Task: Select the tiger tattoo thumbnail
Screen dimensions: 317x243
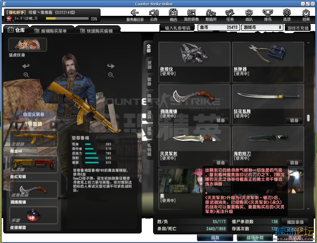Action: (x=28, y=45)
